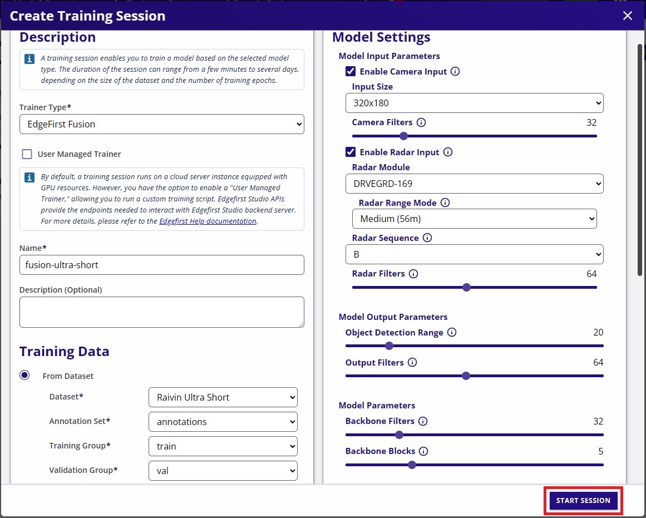Uncheck the Enable Radar Input checkbox
646x518 pixels.
coord(351,152)
